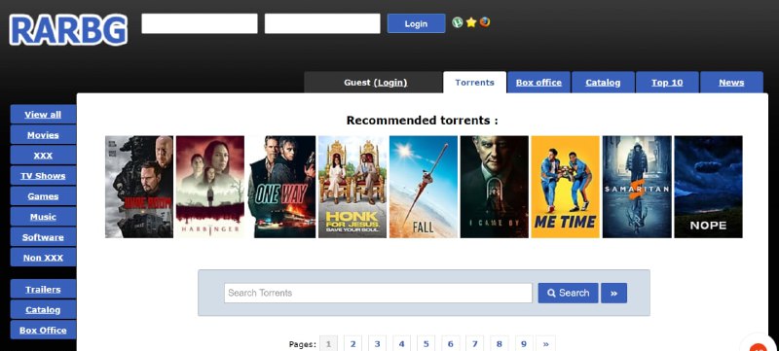
Task: Open Catalog from the sidebar
Action: (43, 309)
